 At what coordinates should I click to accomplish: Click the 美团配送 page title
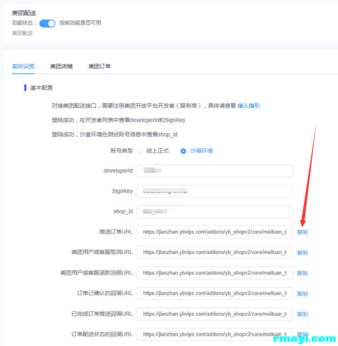pos(24,13)
